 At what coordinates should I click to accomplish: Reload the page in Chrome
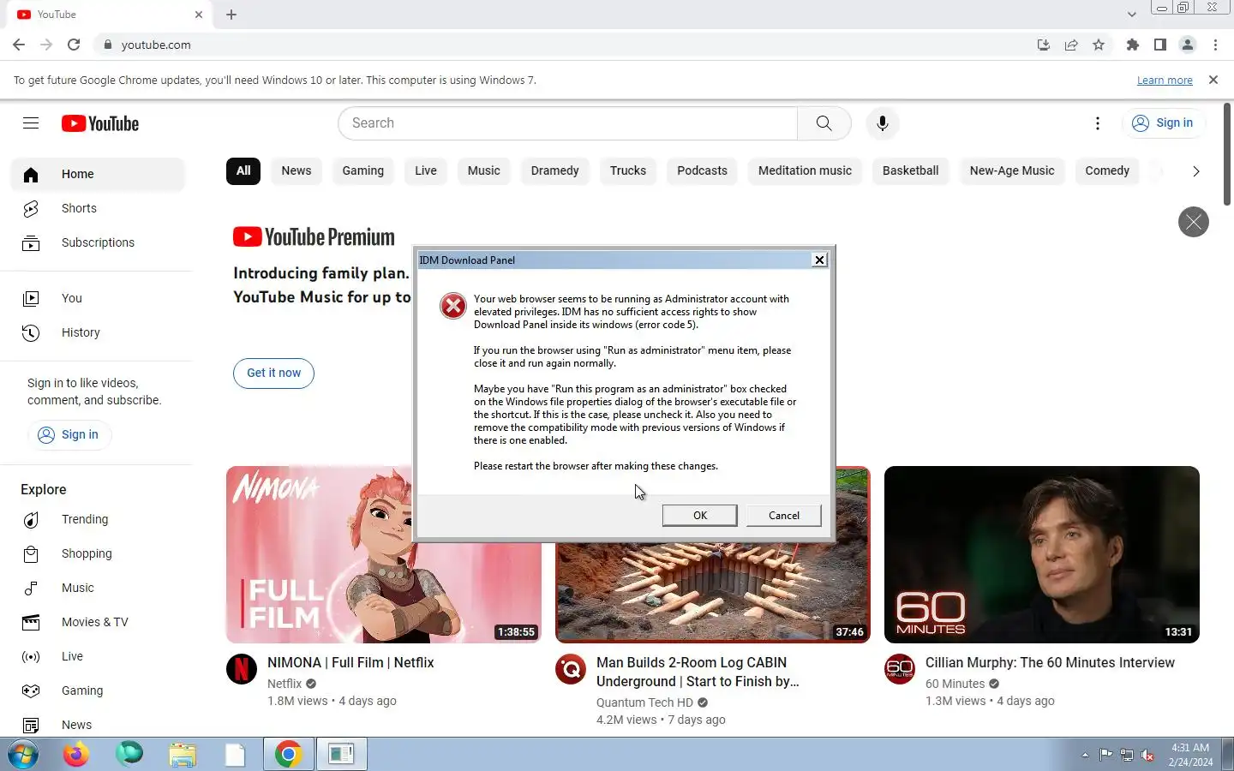click(x=74, y=45)
